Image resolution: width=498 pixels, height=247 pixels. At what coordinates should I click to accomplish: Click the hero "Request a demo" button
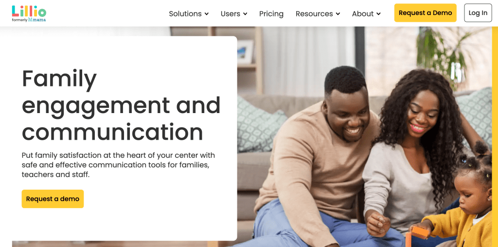(x=53, y=199)
